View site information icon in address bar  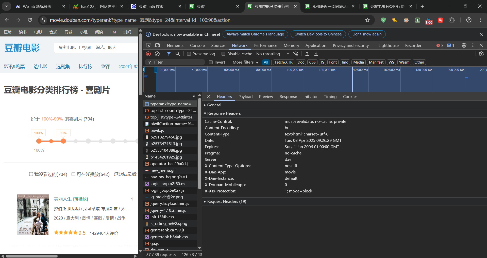coord(43,20)
